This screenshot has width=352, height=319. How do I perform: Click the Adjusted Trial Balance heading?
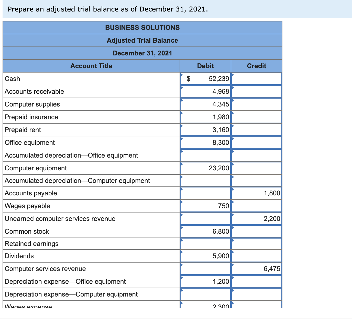pos(142,40)
